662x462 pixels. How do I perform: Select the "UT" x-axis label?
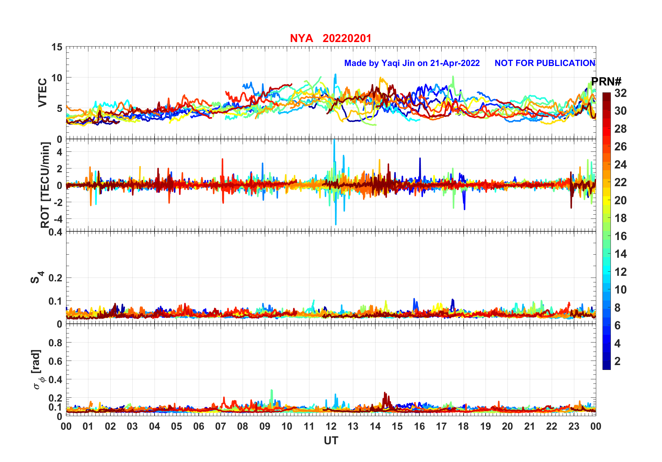tap(331, 440)
